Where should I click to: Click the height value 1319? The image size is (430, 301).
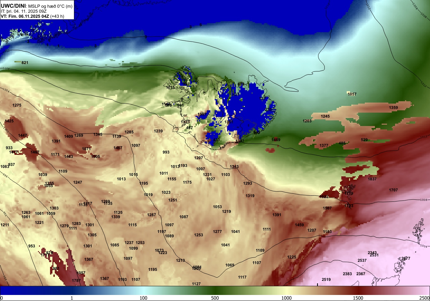(250, 196)
